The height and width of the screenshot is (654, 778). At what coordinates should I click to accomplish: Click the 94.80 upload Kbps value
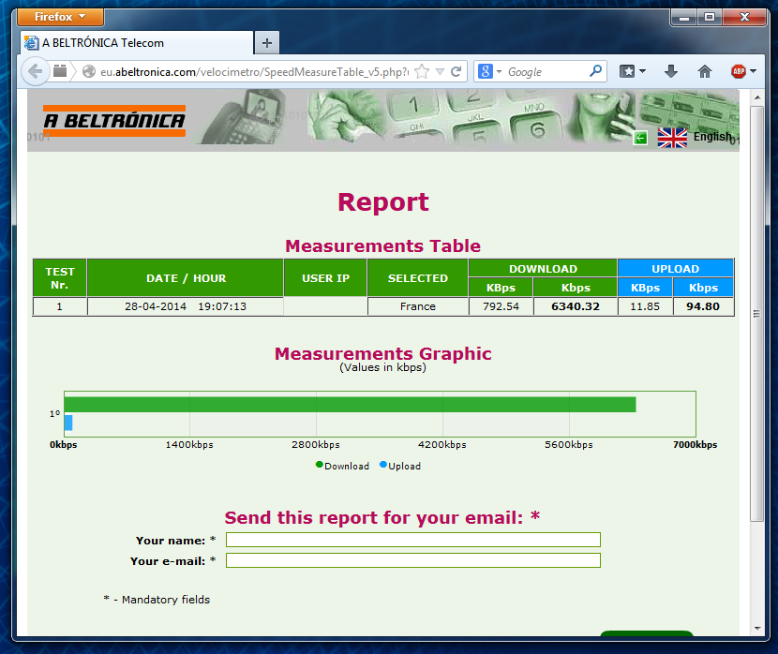(703, 306)
